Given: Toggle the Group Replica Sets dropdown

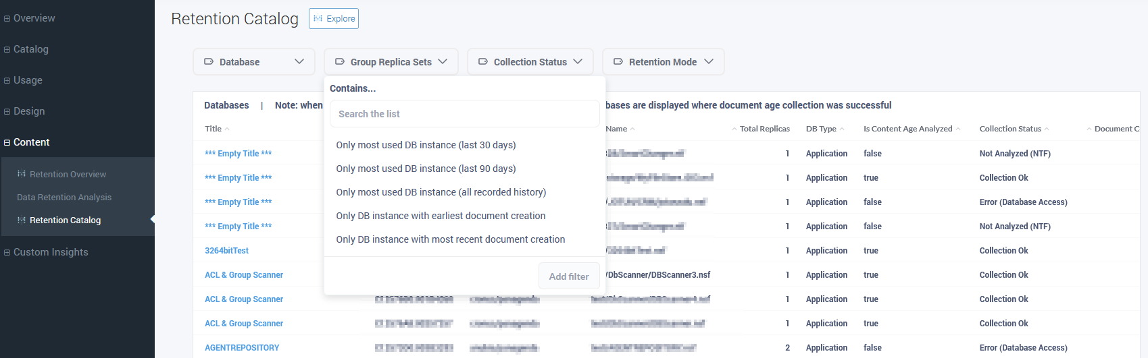Looking at the screenshot, I should click(x=391, y=62).
